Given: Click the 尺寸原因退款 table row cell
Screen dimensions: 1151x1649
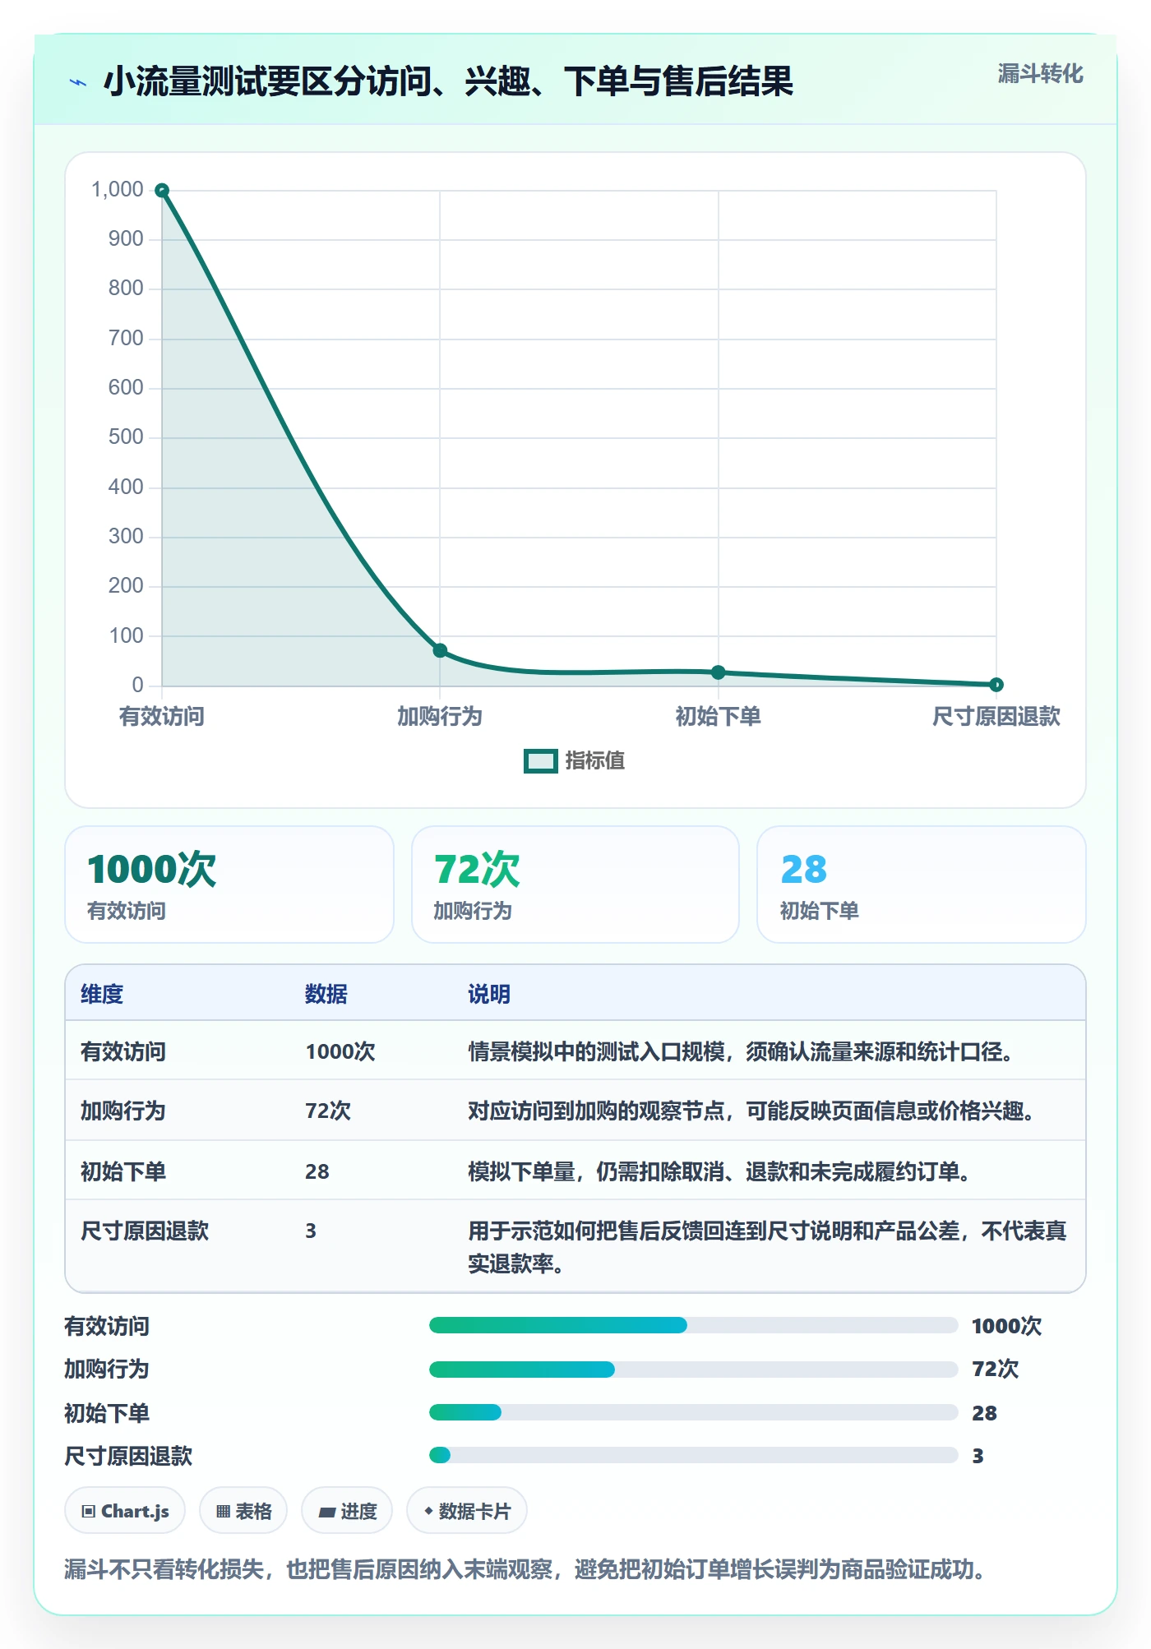Looking at the screenshot, I should pyautogui.click(x=145, y=1231).
